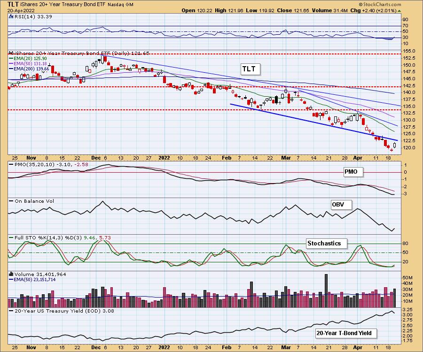Screen dimensions: 423x352
Task: Click the On Balance Vol label
Action: point(31,201)
